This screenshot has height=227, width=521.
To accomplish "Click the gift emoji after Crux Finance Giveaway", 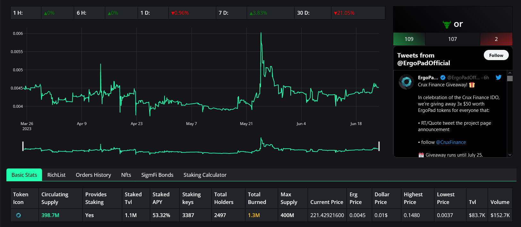I will [472, 85].
